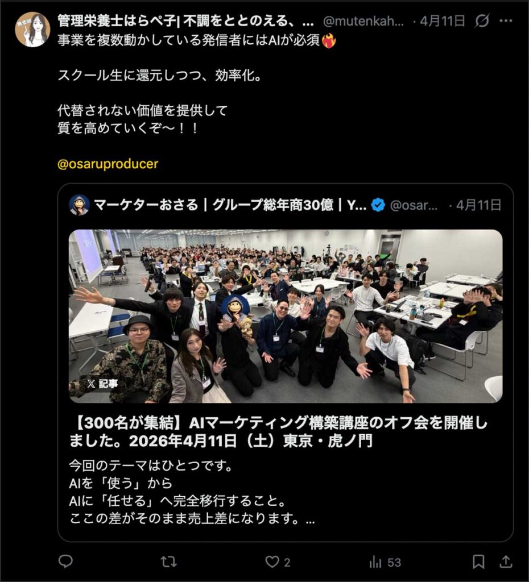Click the share upload arrow icon

coord(506,562)
